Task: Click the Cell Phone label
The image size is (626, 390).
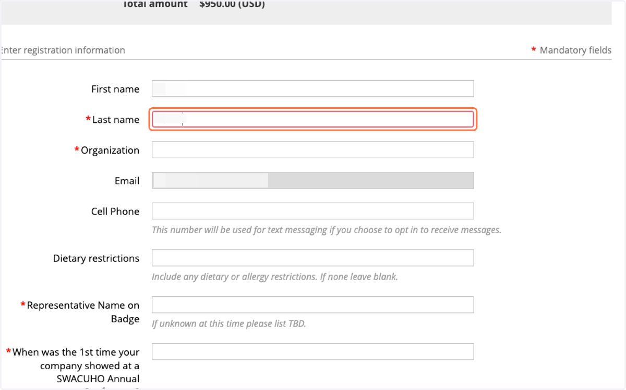Action: tap(115, 211)
